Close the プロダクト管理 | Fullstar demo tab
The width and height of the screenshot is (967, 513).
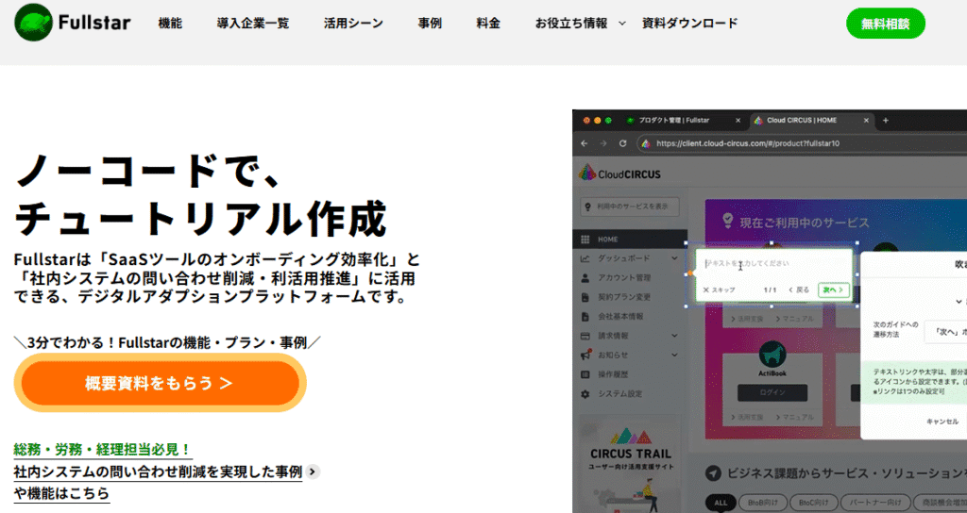click(x=738, y=120)
